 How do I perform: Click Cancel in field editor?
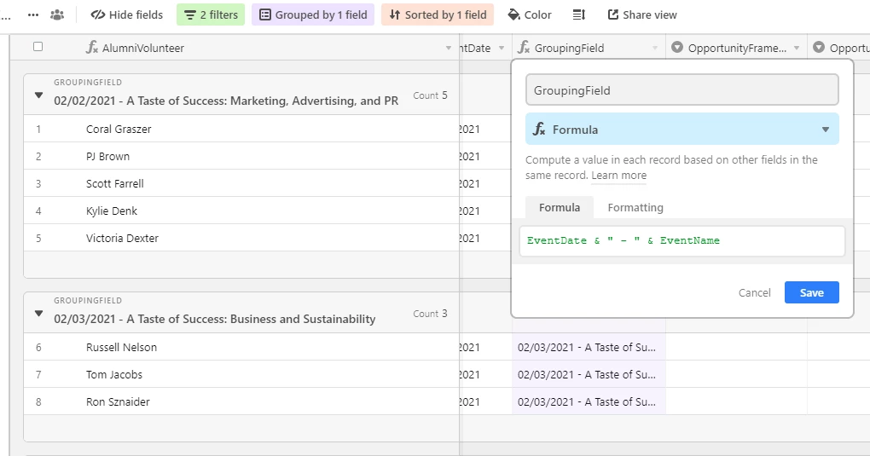pos(754,292)
